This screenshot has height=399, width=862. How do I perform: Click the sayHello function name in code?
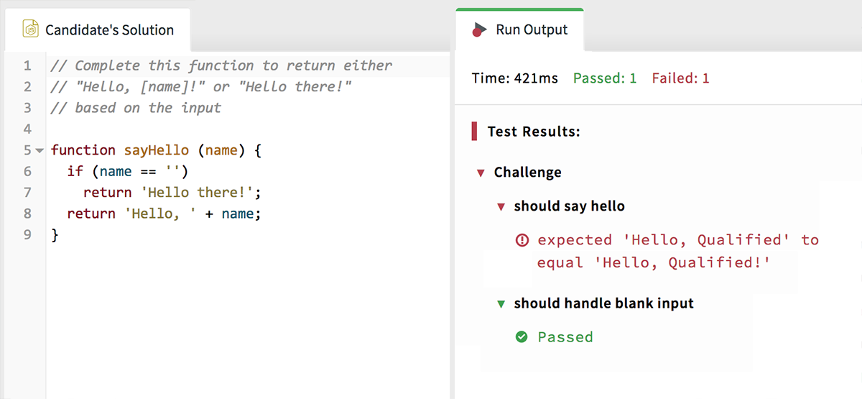tap(155, 150)
